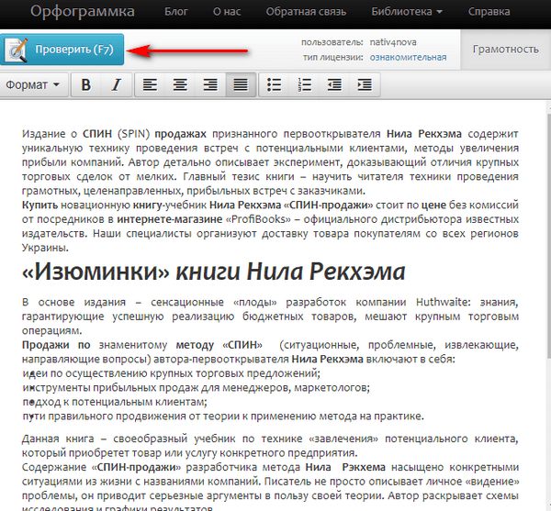Viewport: 551px width, 511px height.
Task: Expand the Библиотека menu
Action: 407,12
